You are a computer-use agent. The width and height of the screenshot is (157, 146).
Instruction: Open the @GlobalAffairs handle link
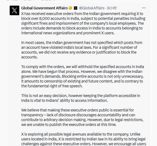pos(92,8)
